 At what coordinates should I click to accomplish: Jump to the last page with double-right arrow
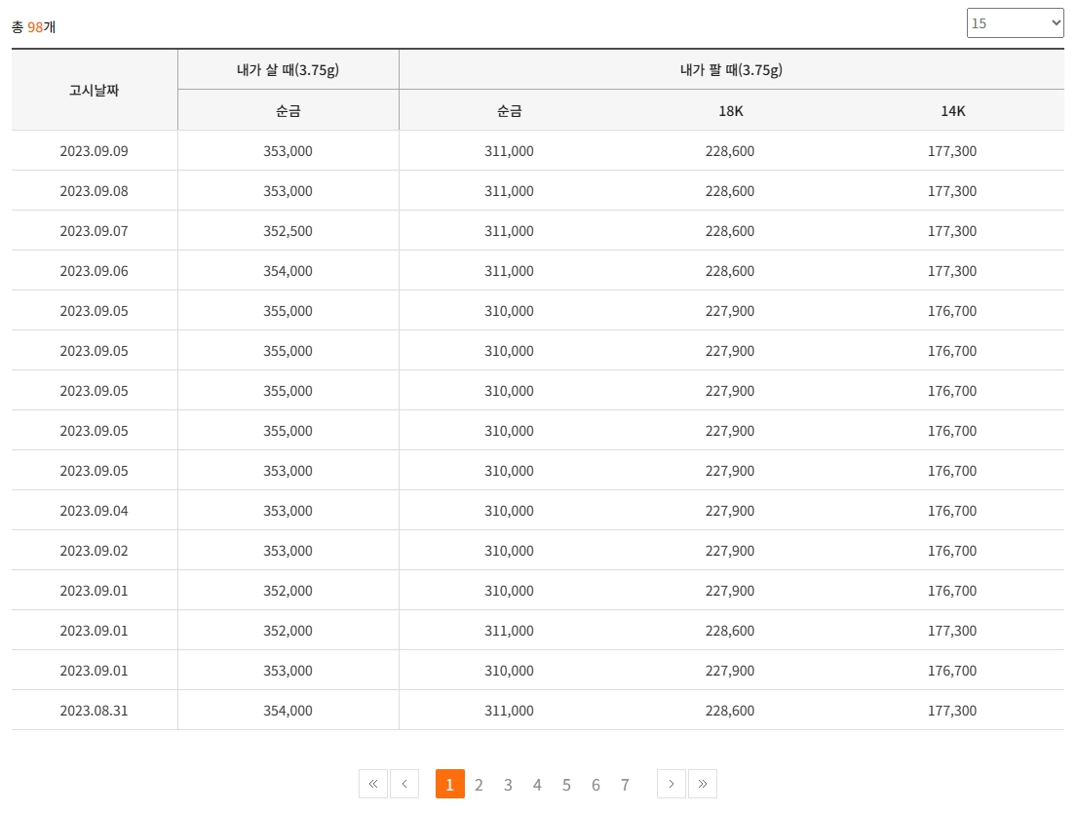click(x=703, y=784)
